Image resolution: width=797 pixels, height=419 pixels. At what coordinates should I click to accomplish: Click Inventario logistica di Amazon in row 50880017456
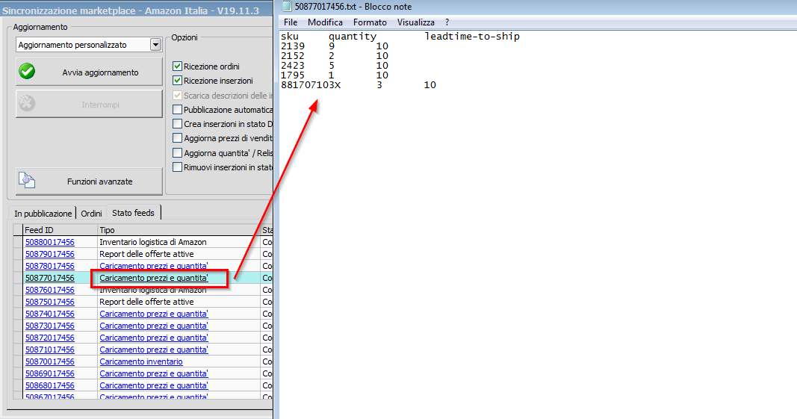pyautogui.click(x=153, y=242)
